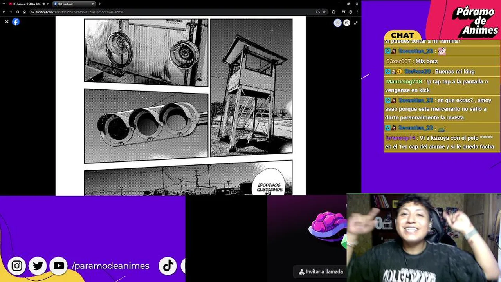Image resolution: width=501 pixels, height=282 pixels.
Task: Open the browser tab search chevron
Action: point(4,4)
